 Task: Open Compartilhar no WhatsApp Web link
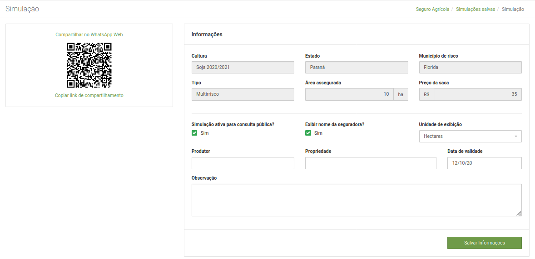pos(89,34)
